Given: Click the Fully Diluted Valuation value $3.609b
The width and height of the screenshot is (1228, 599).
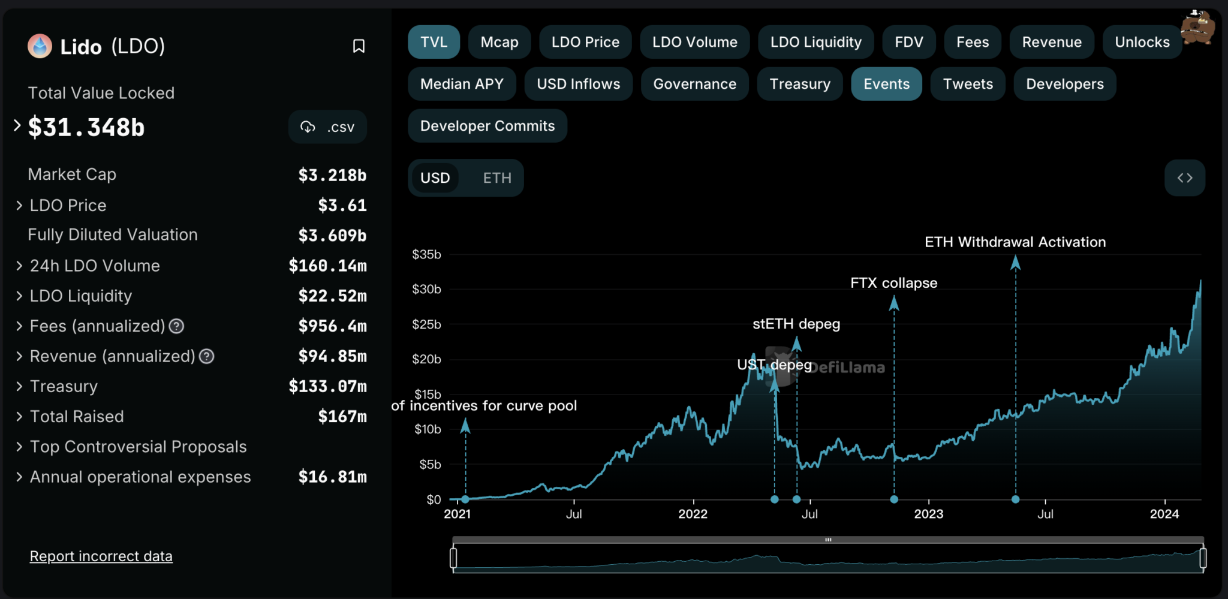Looking at the screenshot, I should click(x=333, y=236).
